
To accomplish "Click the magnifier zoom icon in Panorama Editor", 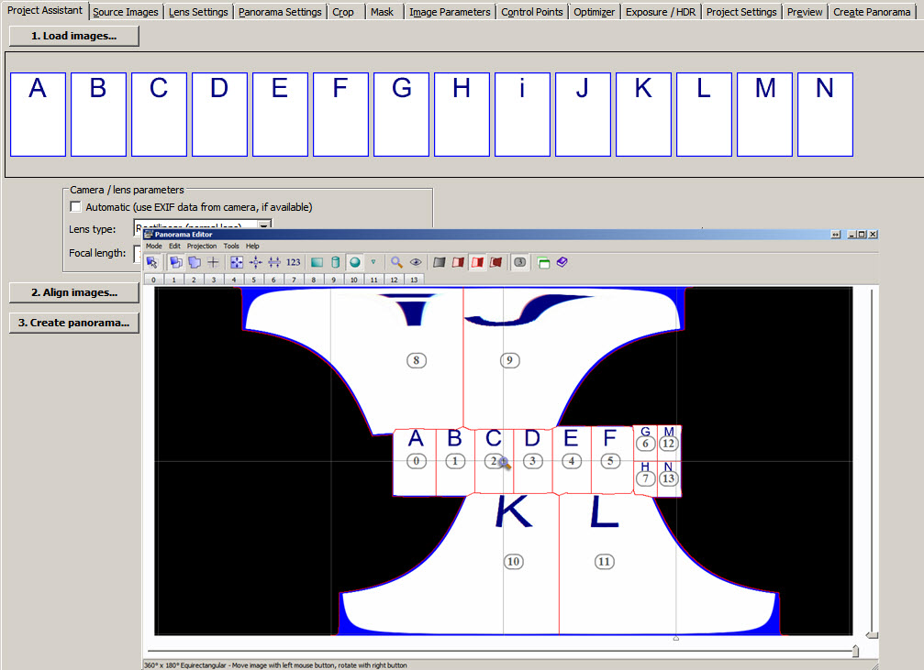I will [x=396, y=262].
